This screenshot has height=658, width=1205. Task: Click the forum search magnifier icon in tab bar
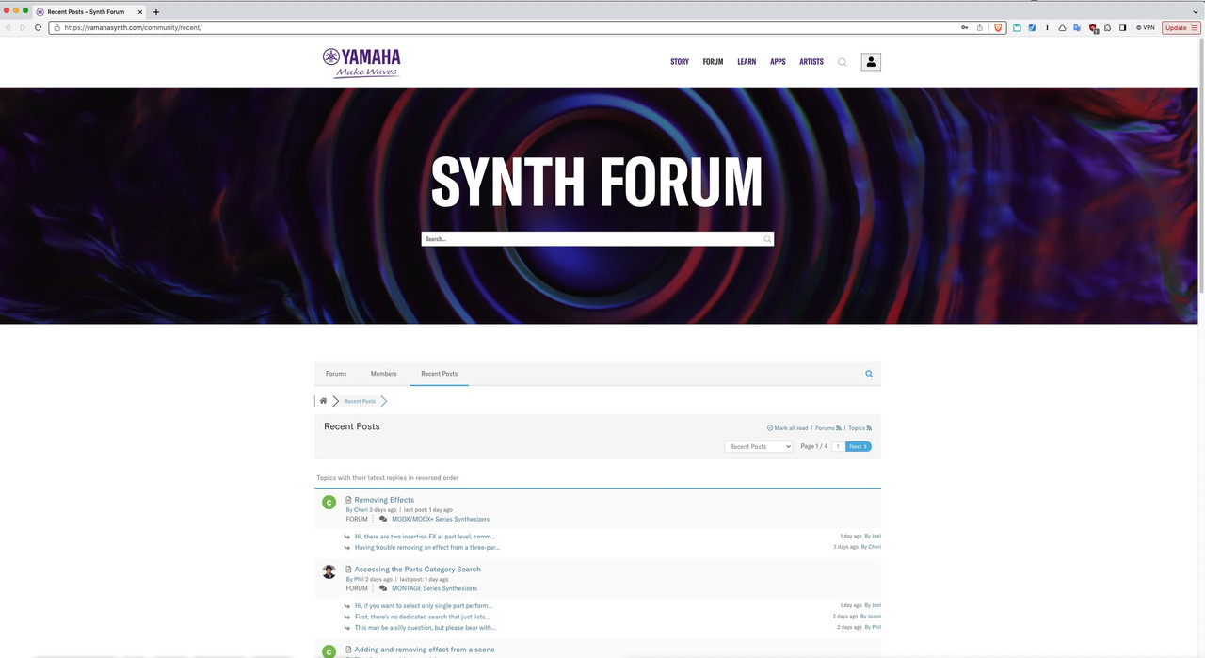[x=869, y=374]
